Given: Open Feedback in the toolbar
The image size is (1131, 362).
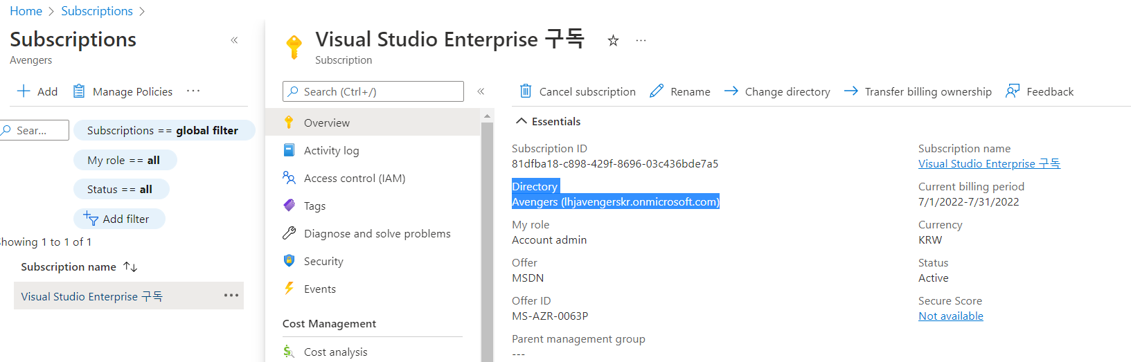Looking at the screenshot, I should (x=1040, y=91).
